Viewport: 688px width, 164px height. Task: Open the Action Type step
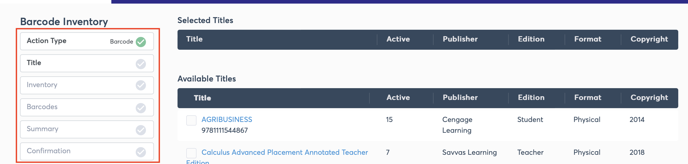click(x=87, y=41)
